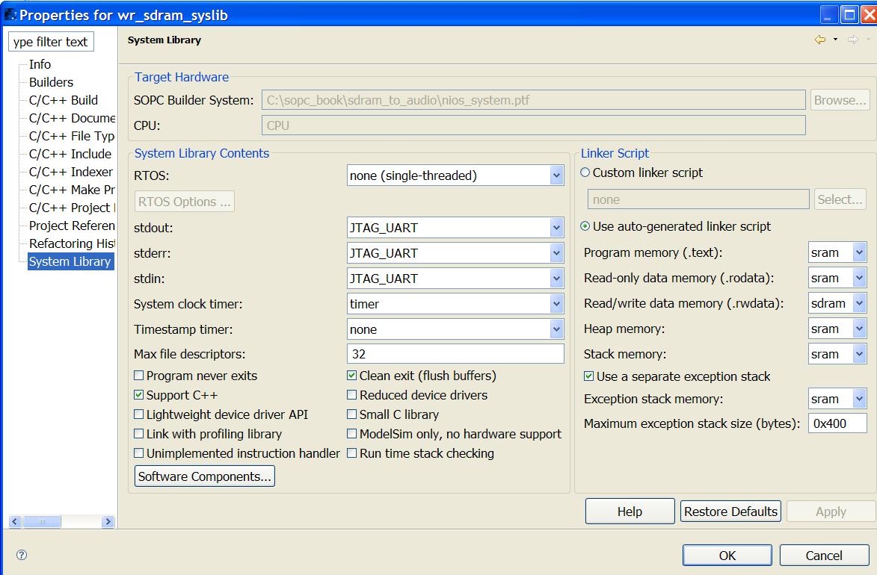Select Refactoring History tree item
The width and height of the screenshot is (877, 575).
[72, 243]
